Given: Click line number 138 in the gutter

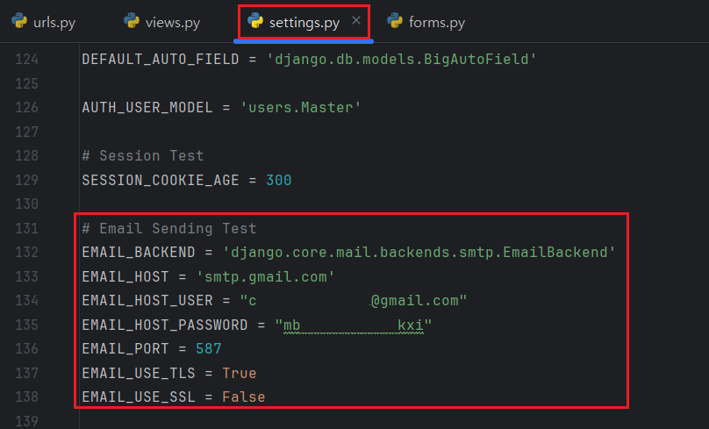Looking at the screenshot, I should coord(27,397).
